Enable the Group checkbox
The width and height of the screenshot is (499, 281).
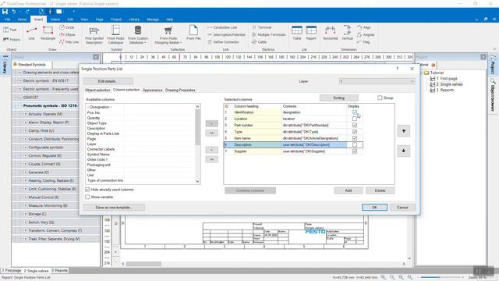click(380, 98)
